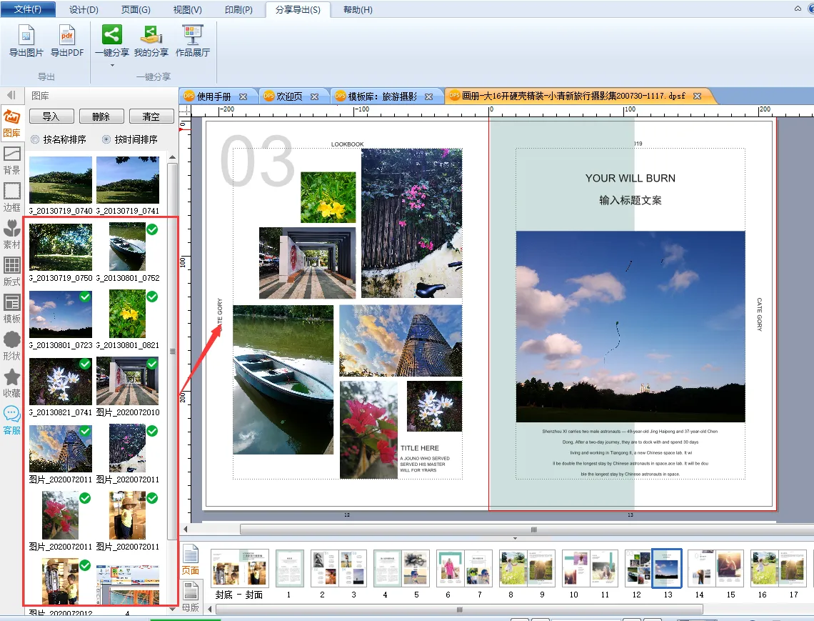Screen dimensions: 814x621
Task: Click the 导出PDF export icon
Action: click(x=67, y=35)
